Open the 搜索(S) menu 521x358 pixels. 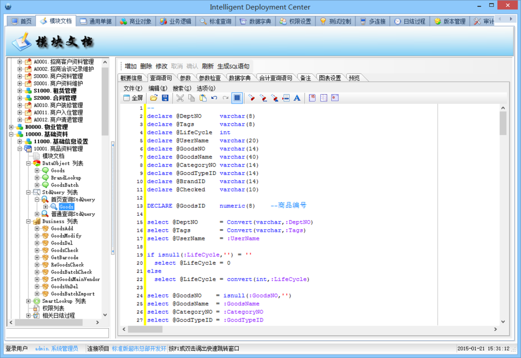pyautogui.click(x=182, y=88)
